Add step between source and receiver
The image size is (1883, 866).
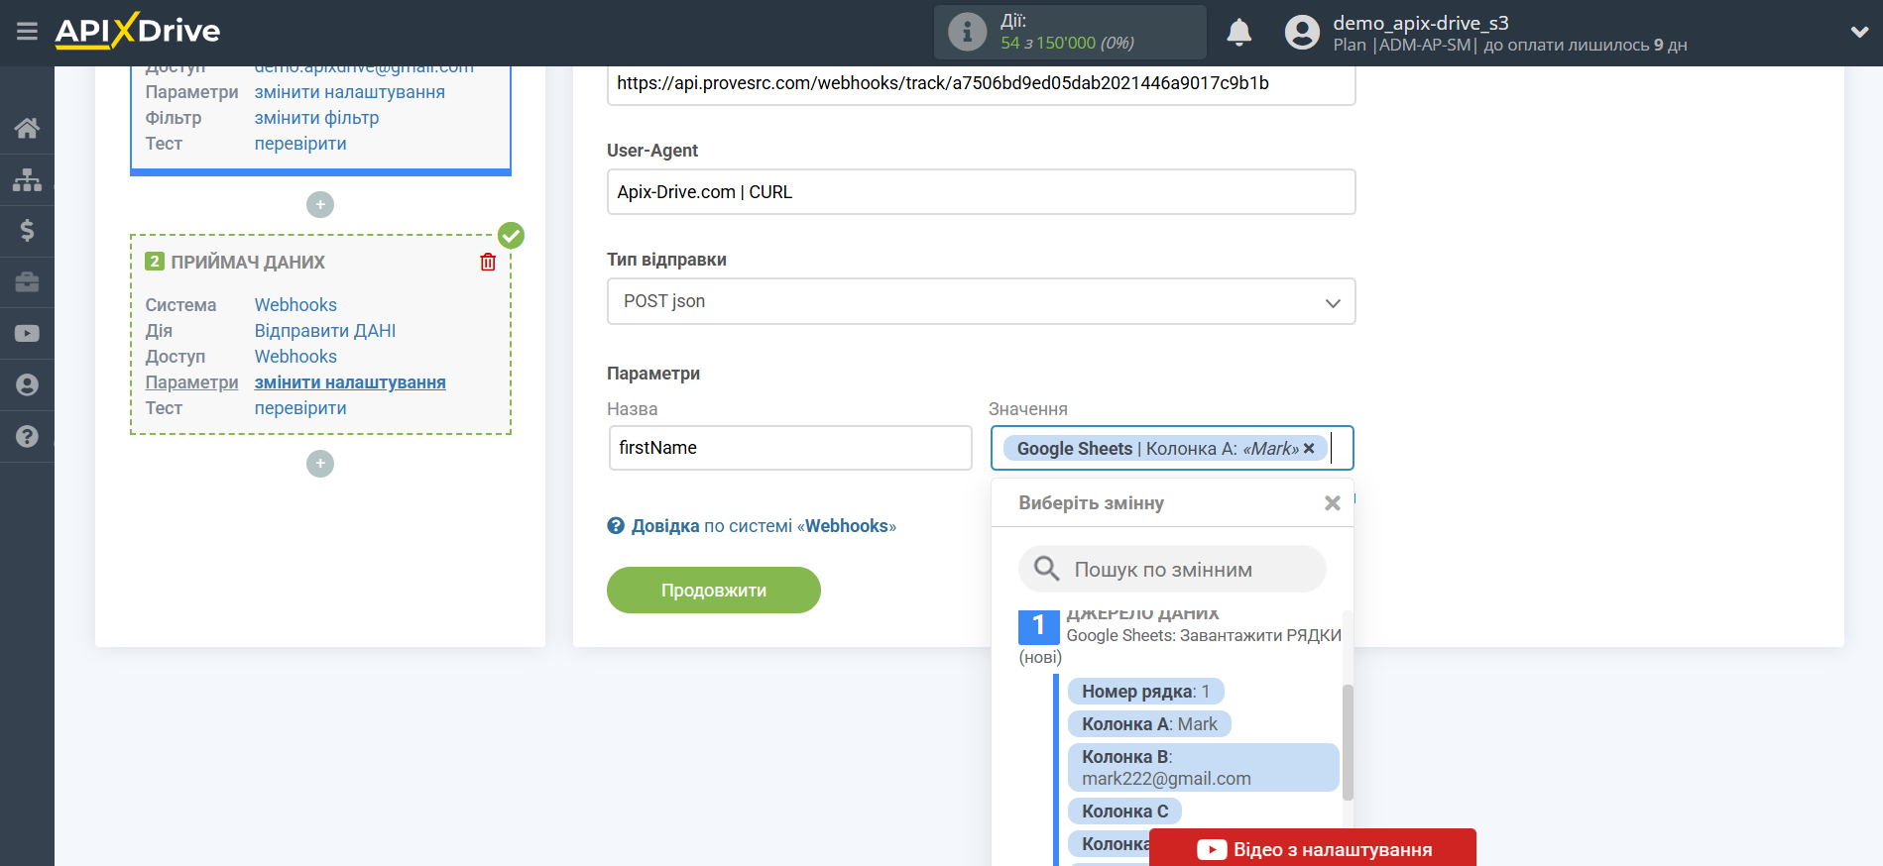(320, 205)
